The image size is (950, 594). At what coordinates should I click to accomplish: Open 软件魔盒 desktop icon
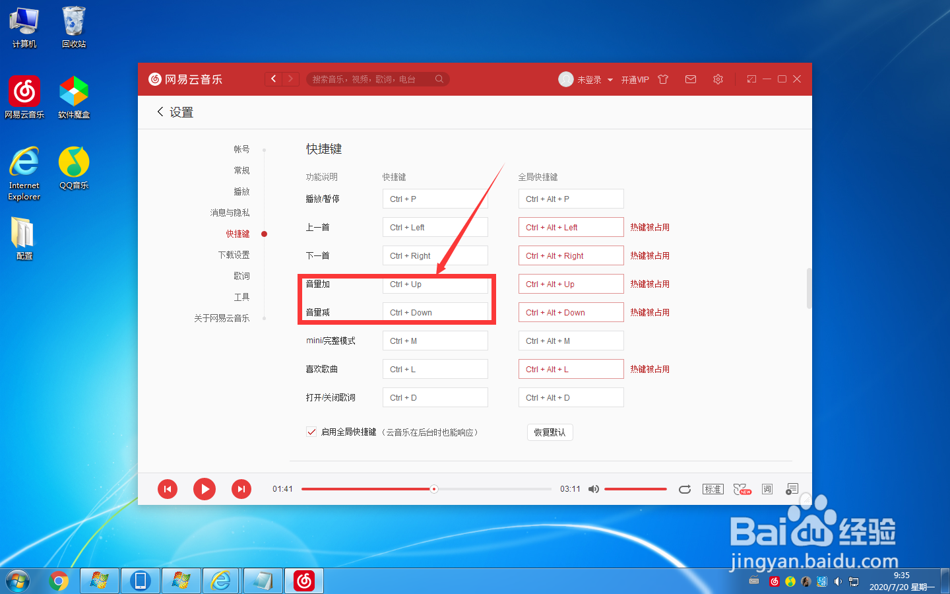(74, 97)
